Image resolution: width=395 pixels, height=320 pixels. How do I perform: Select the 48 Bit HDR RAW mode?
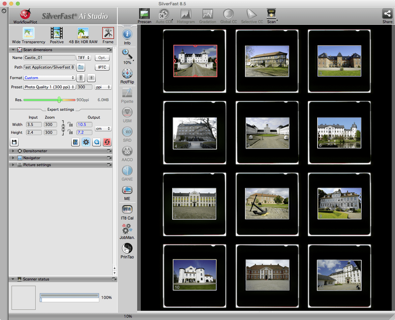(x=83, y=34)
